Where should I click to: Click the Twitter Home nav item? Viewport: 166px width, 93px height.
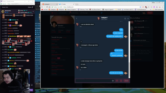54,13
